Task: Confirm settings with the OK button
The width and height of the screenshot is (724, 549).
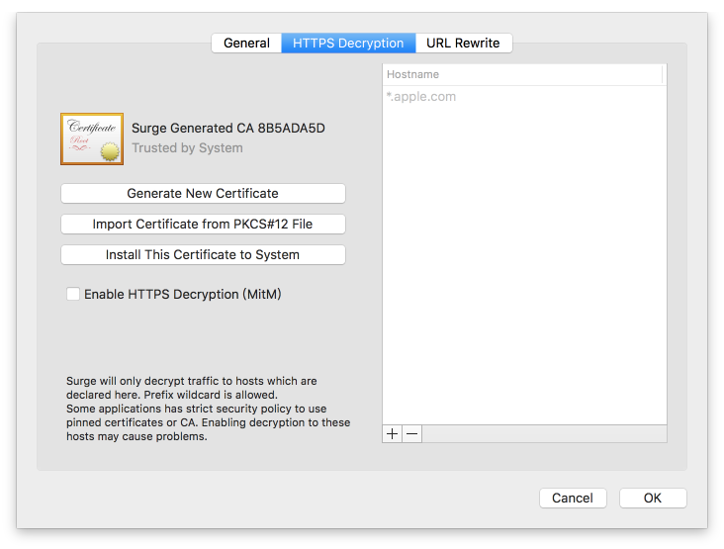Action: (x=653, y=498)
